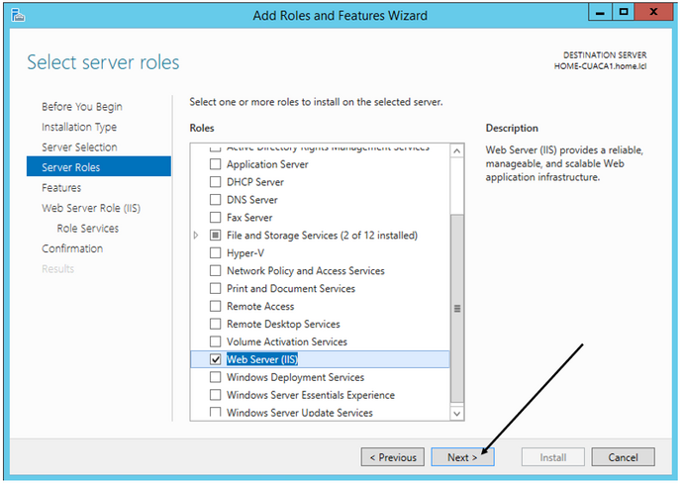Check the Hyper-V role box
683x485 pixels.
pyautogui.click(x=215, y=253)
